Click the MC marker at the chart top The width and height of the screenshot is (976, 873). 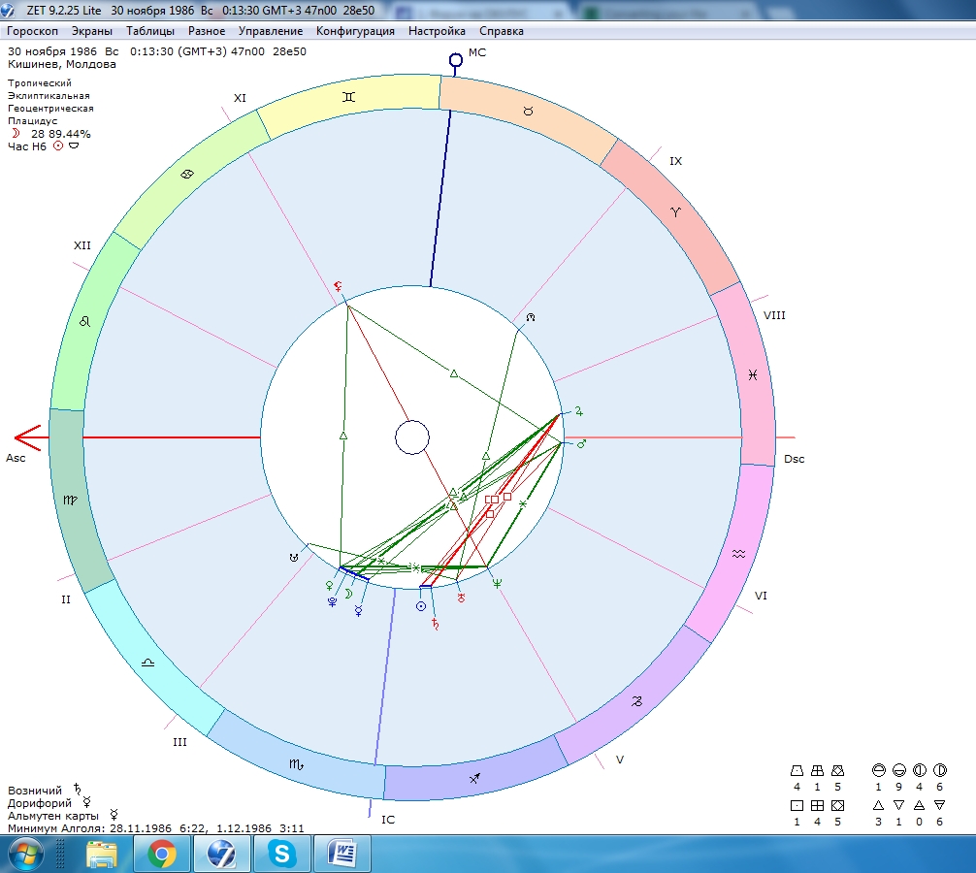(455, 60)
